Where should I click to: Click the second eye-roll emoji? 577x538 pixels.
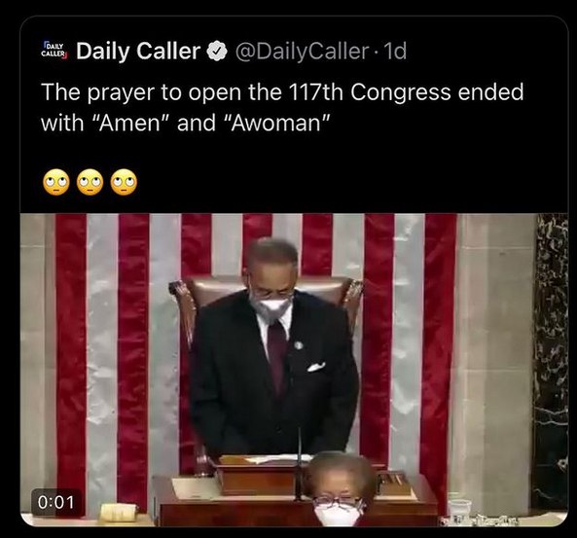(90, 182)
